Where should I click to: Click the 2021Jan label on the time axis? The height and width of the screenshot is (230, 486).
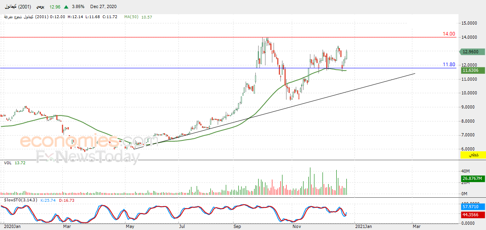click(363, 227)
